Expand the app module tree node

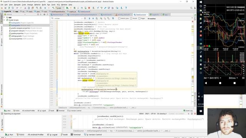point(4,17)
